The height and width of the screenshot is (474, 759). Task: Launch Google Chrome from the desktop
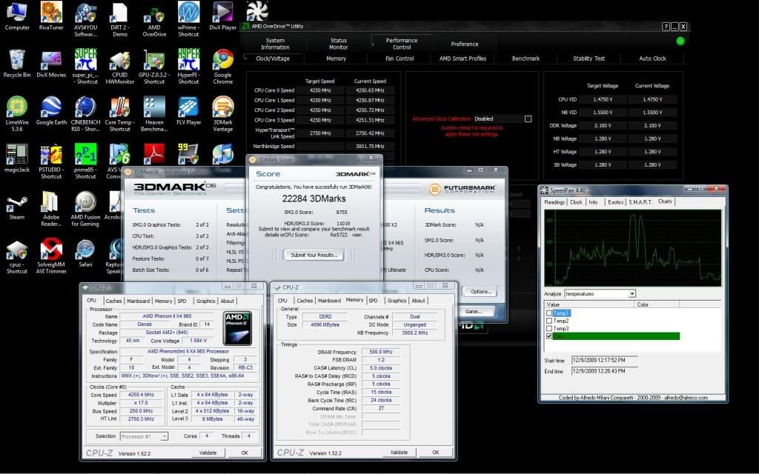tap(222, 60)
